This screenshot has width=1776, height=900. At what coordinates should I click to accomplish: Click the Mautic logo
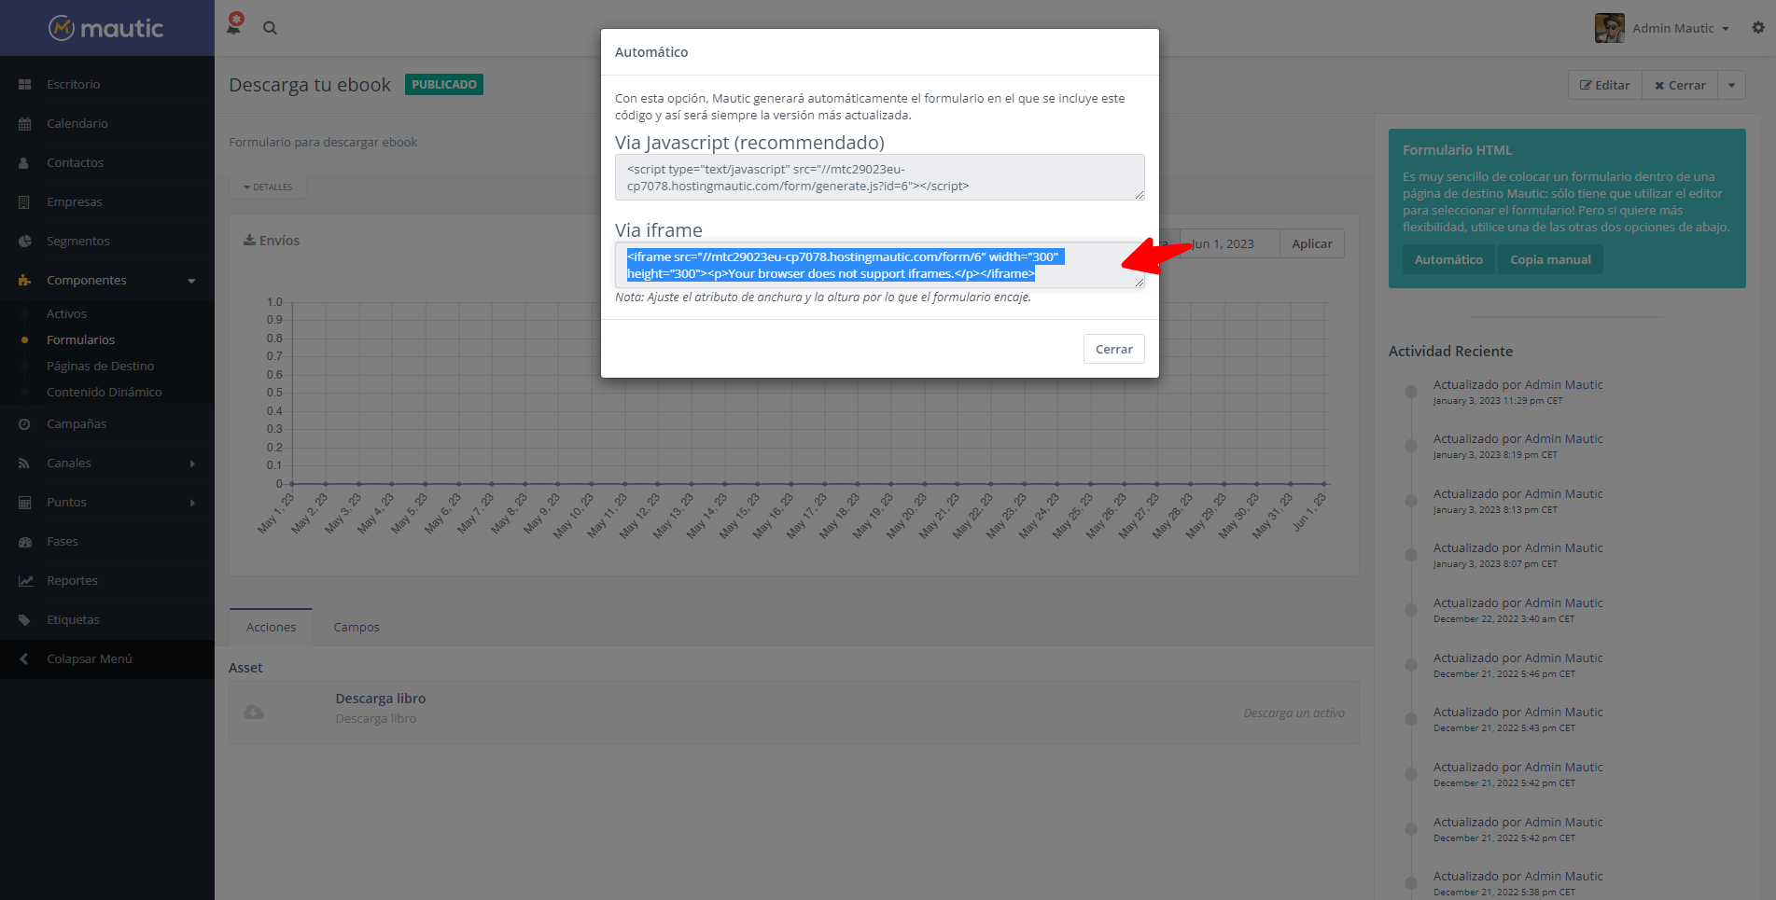tap(106, 28)
